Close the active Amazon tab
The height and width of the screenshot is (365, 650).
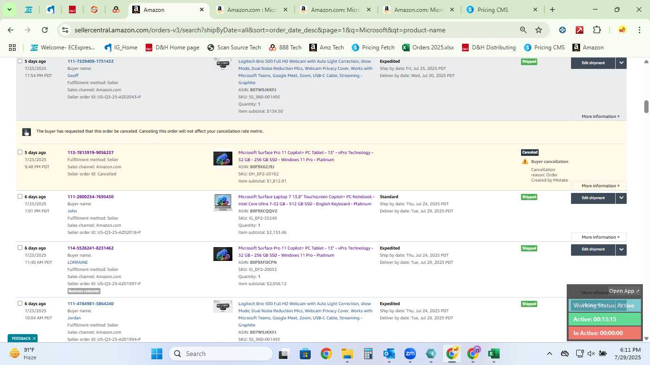pos(202,10)
